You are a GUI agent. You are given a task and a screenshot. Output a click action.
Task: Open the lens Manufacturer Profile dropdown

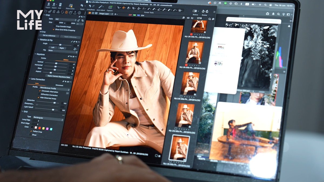click(55, 89)
